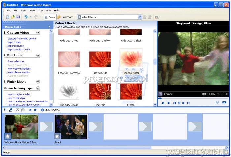
Task: Click the Take Picture camera icon
Action: point(224,103)
